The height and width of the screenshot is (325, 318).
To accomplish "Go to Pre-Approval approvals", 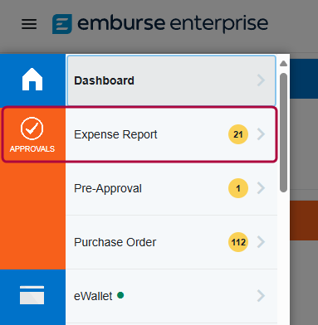I will [x=171, y=188].
